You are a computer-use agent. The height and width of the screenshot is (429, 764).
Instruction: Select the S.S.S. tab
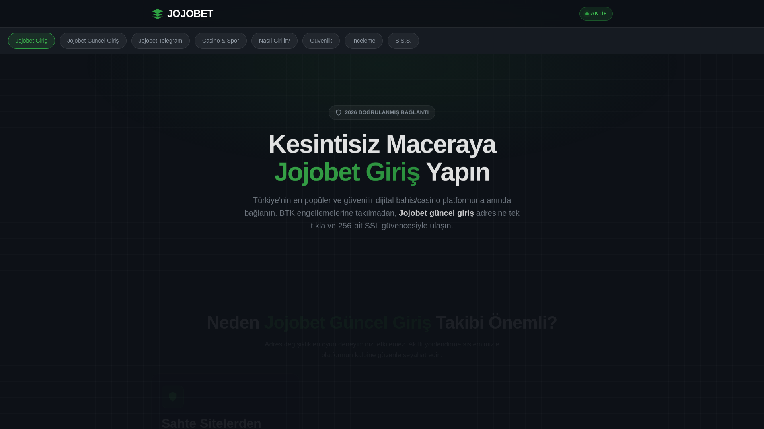coord(403,41)
